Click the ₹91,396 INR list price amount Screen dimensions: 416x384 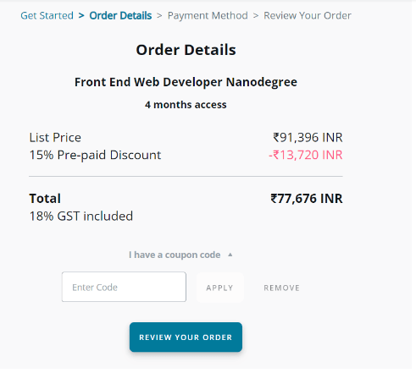pos(308,138)
